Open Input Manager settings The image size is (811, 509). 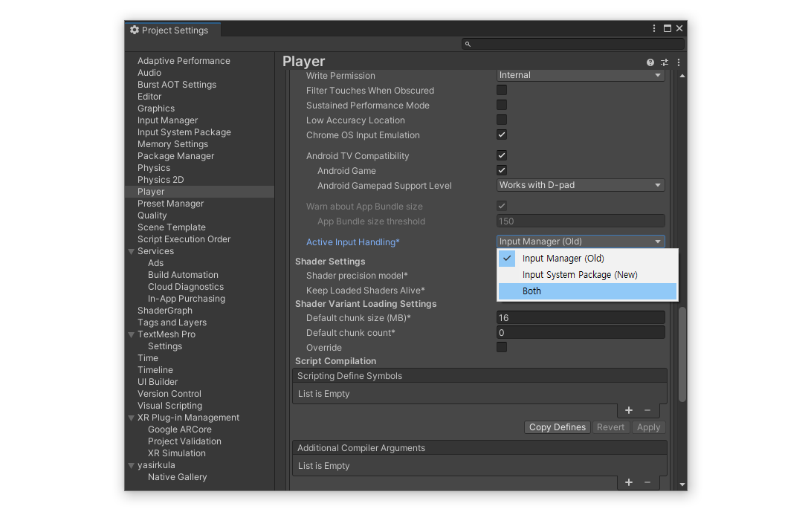point(167,120)
